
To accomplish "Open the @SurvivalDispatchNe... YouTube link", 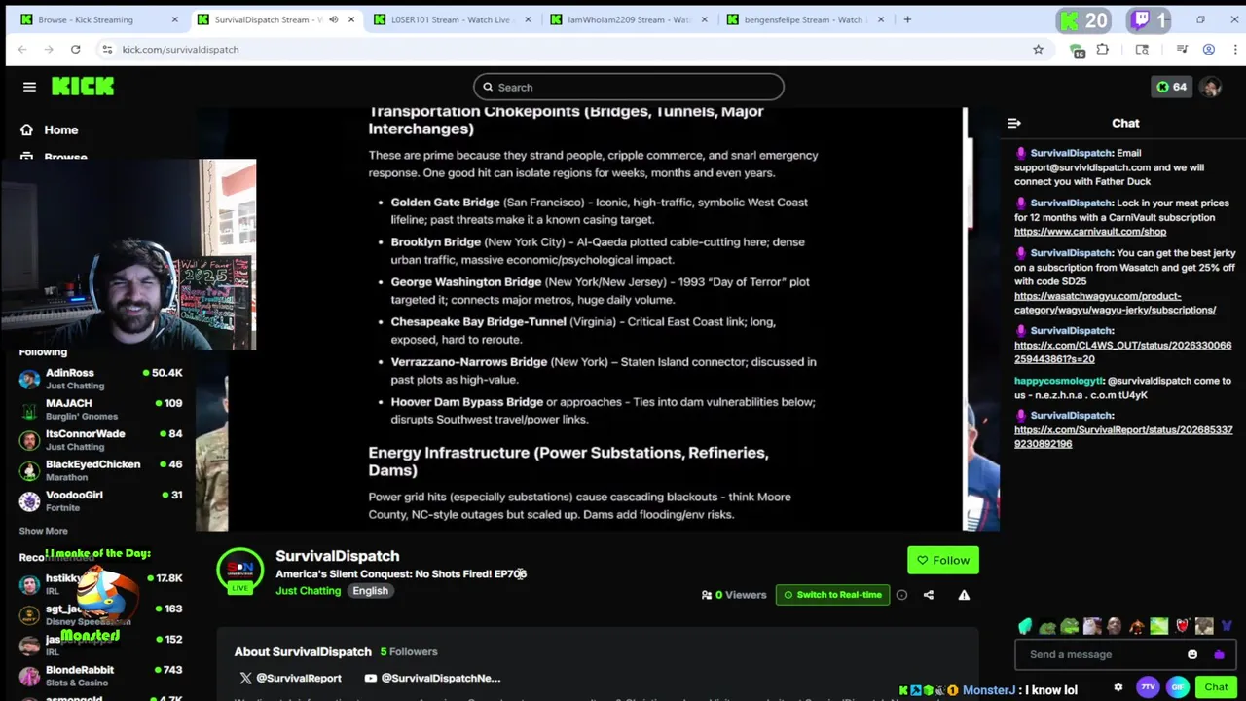I will 432,678.
